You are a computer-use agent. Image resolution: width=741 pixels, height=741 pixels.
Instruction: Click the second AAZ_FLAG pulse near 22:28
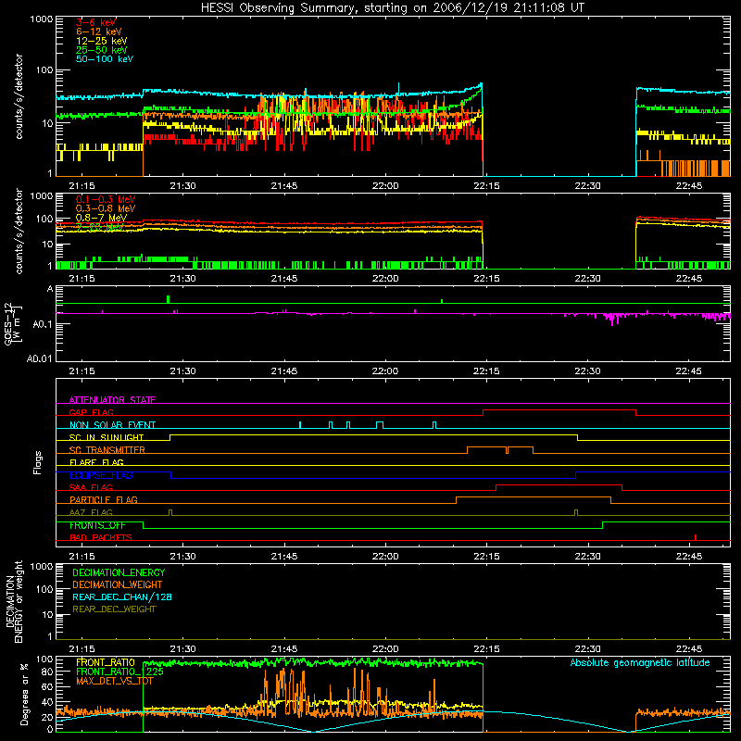pyautogui.click(x=576, y=513)
